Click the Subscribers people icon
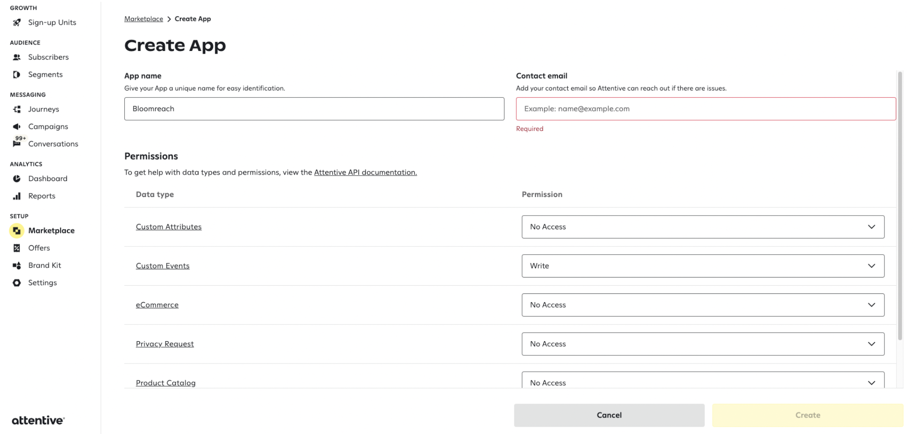Image resolution: width=915 pixels, height=434 pixels. (17, 57)
